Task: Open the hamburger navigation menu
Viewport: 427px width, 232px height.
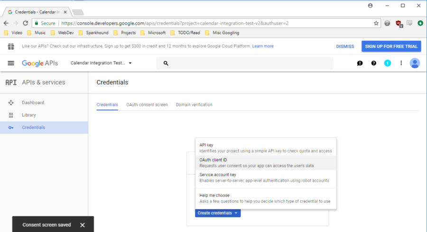Action: [x=11, y=63]
